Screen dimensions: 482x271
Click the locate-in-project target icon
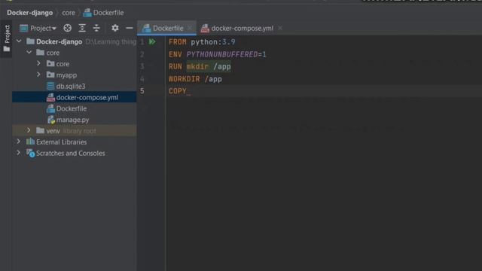[x=67, y=28]
